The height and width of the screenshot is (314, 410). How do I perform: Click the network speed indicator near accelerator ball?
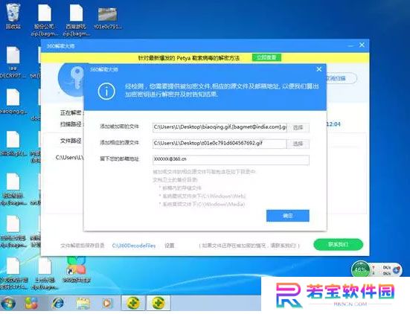pos(386,270)
